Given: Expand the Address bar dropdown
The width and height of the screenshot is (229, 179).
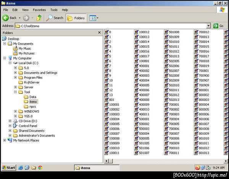Looking at the screenshot, I should (208, 26).
